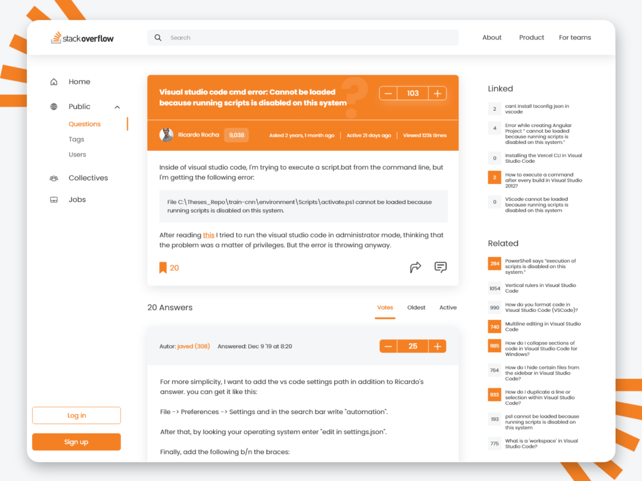
Task: Select Users in the sidebar
Action: click(77, 155)
